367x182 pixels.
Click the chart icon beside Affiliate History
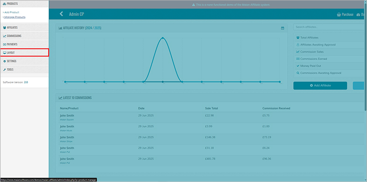click(60, 28)
